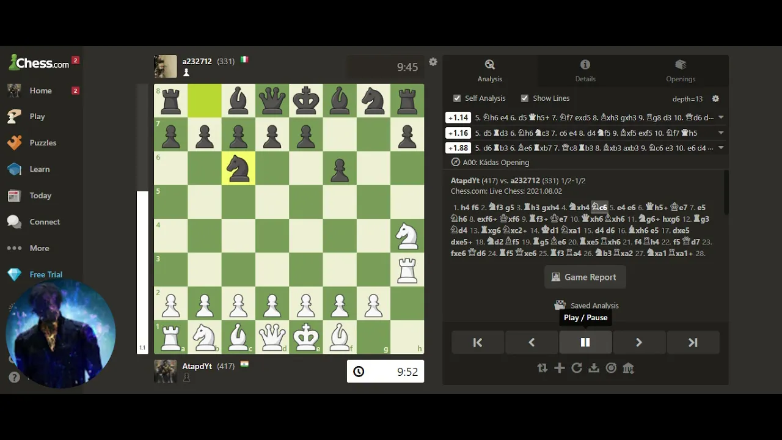Image resolution: width=782 pixels, height=440 pixels.
Task: Click the Indian flag next to AtapdYt
Action: pyautogui.click(x=244, y=365)
